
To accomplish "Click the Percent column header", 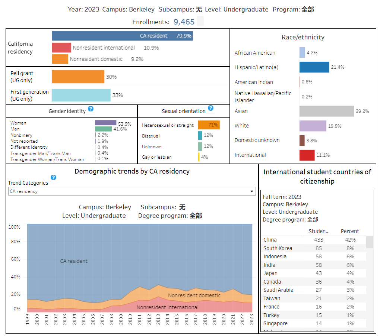I will coord(350,231).
